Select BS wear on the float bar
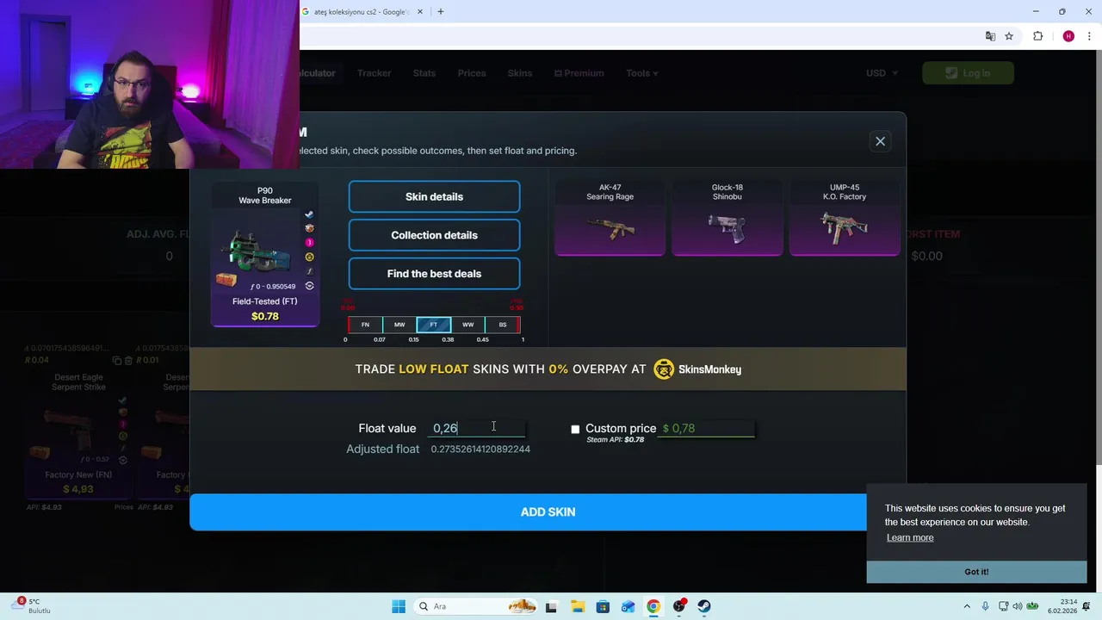The image size is (1102, 620). 503,325
